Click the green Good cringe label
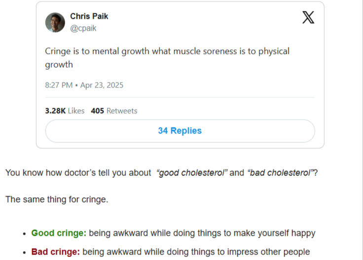 point(59,233)
